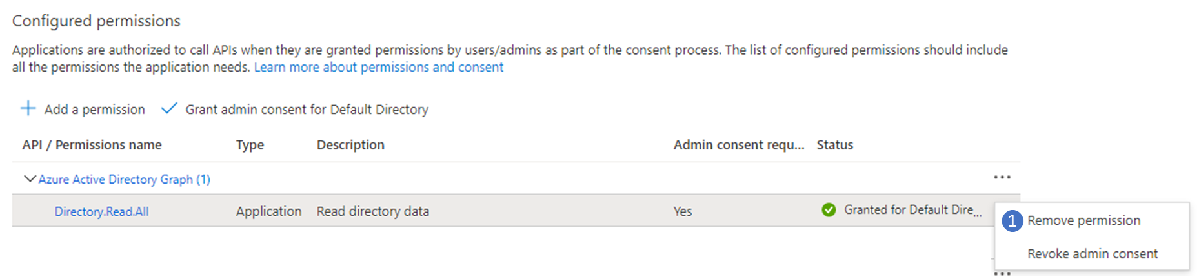Click the blue numbered 1 callout badge
This screenshot has height=277, width=1199.
pyautogui.click(x=1012, y=221)
